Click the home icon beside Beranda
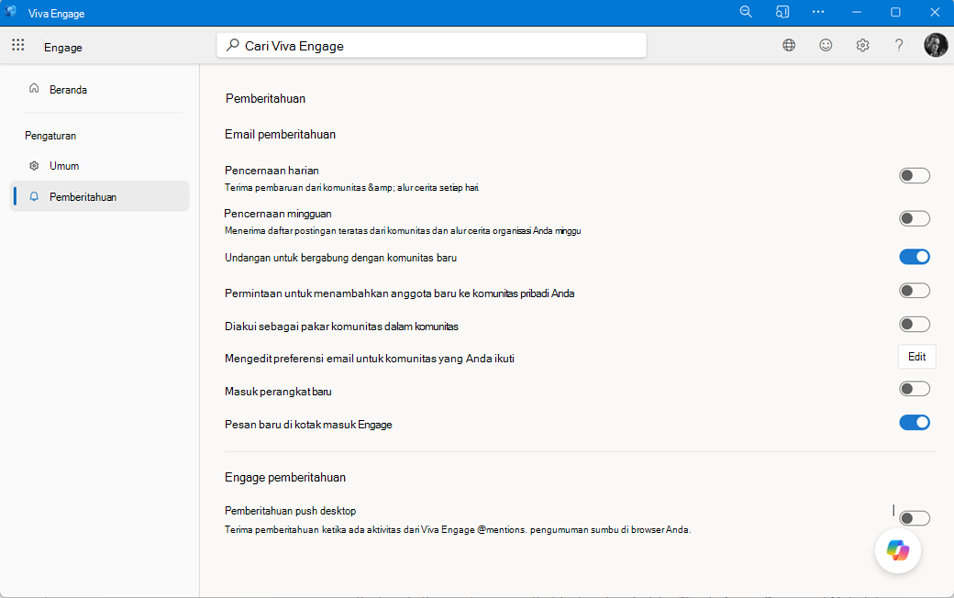The width and height of the screenshot is (954, 598). click(34, 89)
